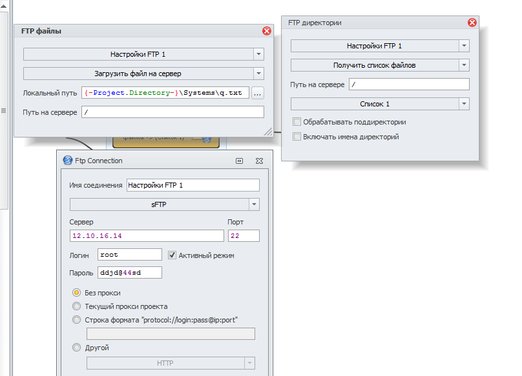This screenshot has height=376, width=522.
Task: Click browse button next to Локальный путь
Action: tap(257, 93)
